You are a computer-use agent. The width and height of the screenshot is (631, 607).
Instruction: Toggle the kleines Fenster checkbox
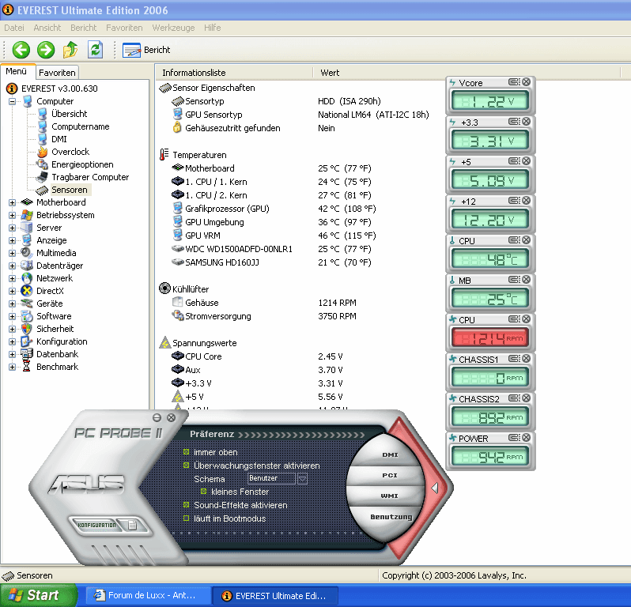click(204, 492)
